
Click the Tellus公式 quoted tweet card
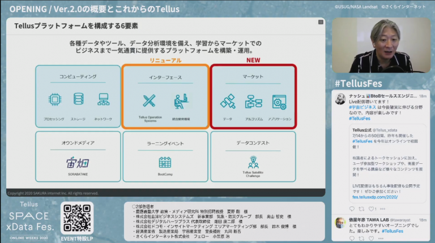(x=387, y=163)
